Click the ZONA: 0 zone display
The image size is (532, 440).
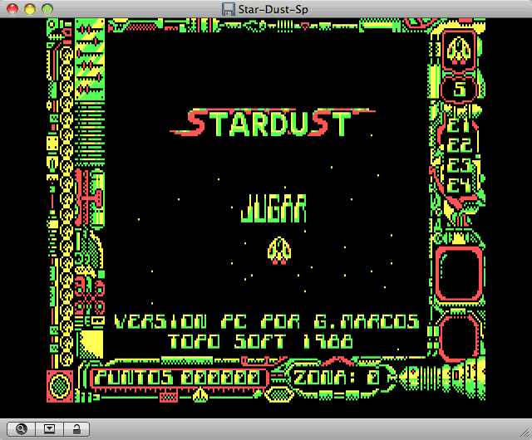(337, 378)
